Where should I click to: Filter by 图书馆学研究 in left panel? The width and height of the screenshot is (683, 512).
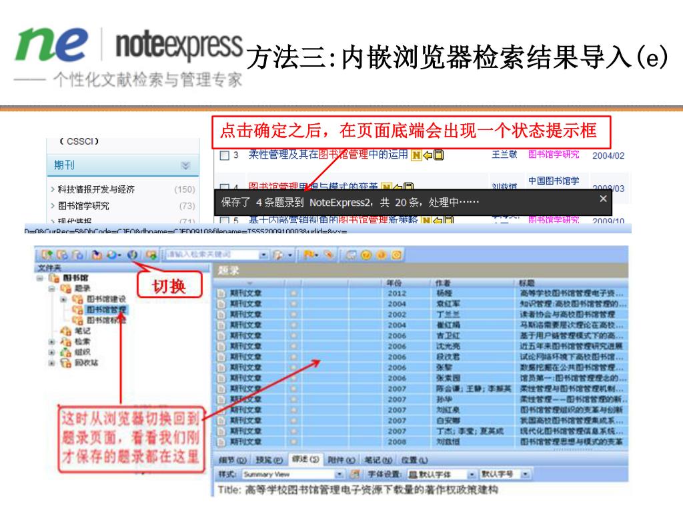pos(83,205)
